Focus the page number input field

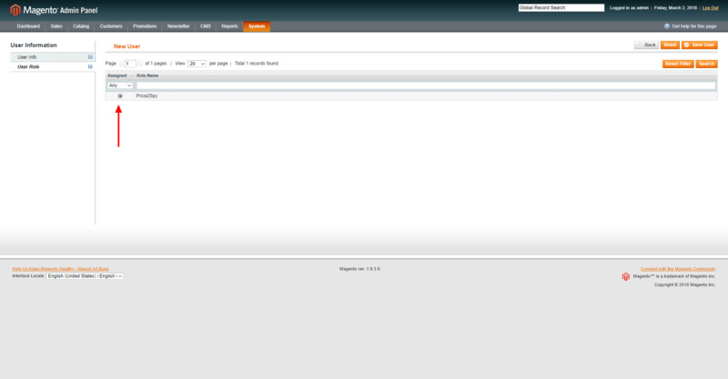(130, 64)
